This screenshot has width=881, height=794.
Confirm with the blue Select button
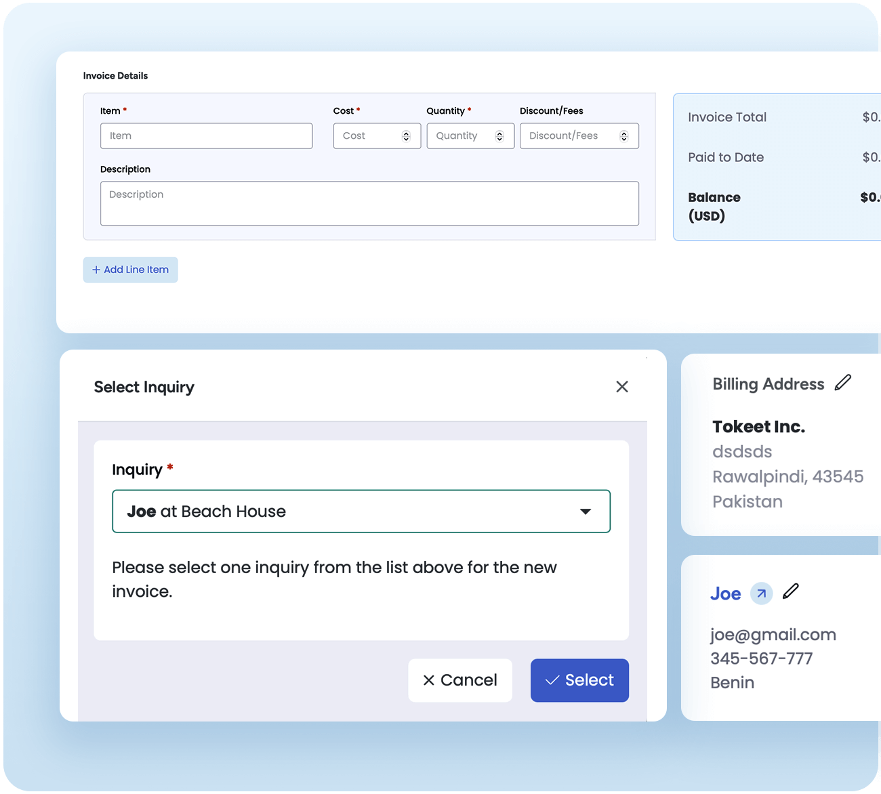[579, 680]
